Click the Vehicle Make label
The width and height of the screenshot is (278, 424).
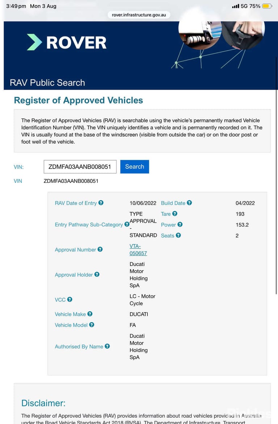tap(70, 314)
